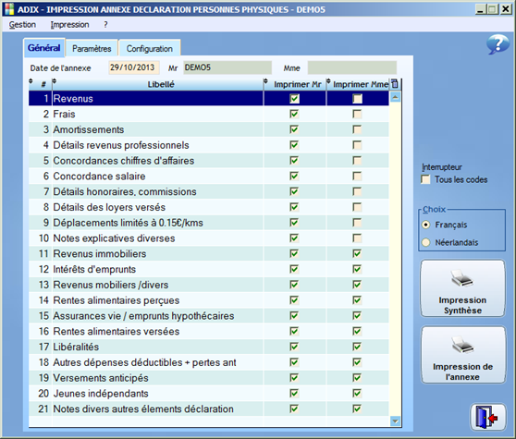This screenshot has height=439, width=516.
Task: Click the Impression de l'annexe printer button
Action: point(463,355)
